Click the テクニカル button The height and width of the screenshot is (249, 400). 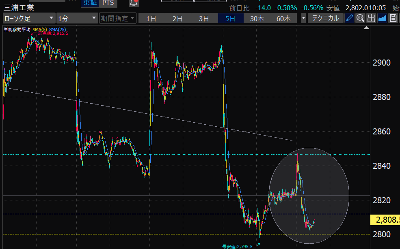point(325,18)
